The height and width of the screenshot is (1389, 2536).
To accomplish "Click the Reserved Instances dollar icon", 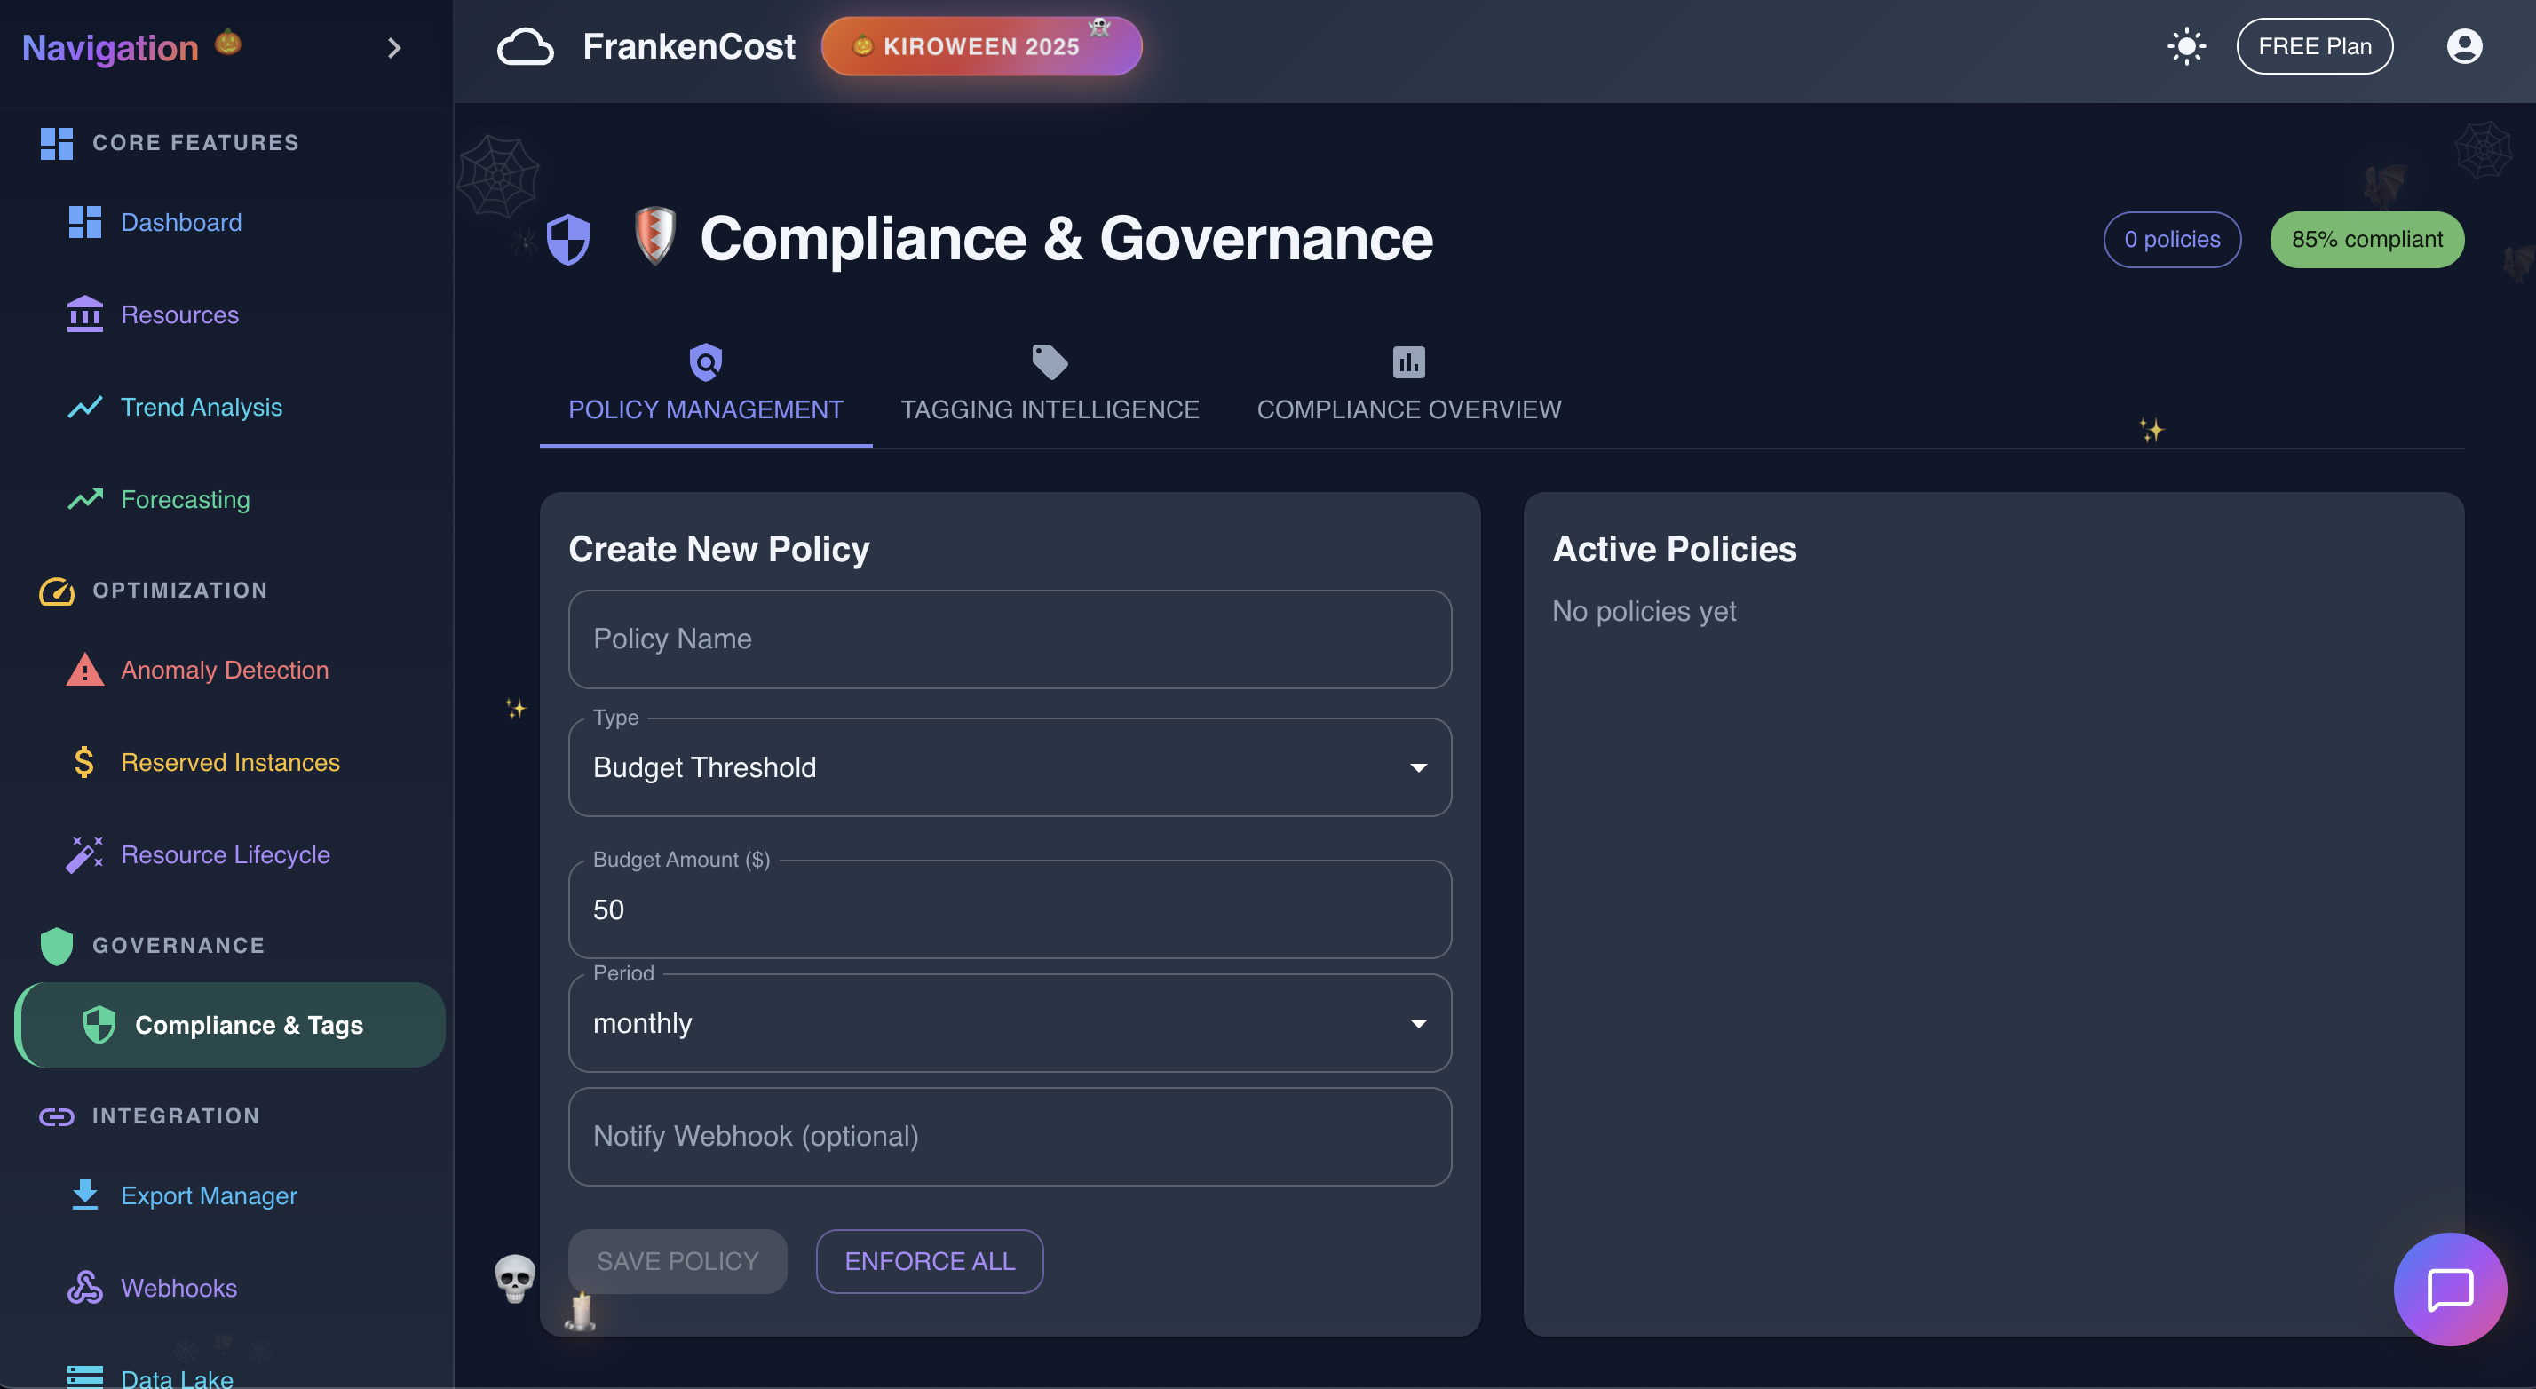I will (x=84, y=762).
